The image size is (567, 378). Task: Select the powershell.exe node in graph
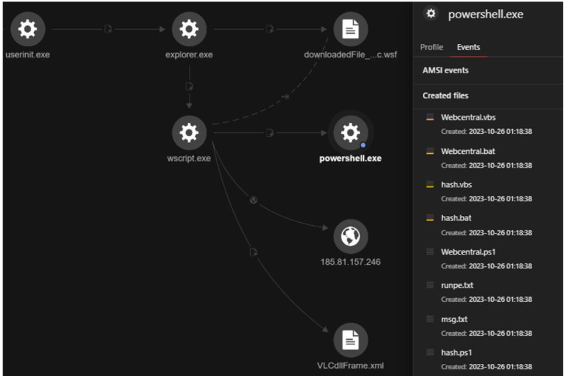coord(350,133)
